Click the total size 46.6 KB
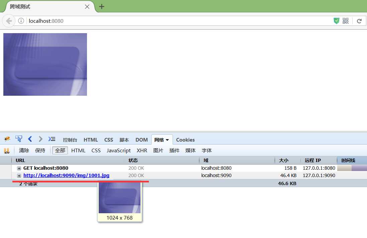This screenshot has width=367, height=238. [287, 183]
